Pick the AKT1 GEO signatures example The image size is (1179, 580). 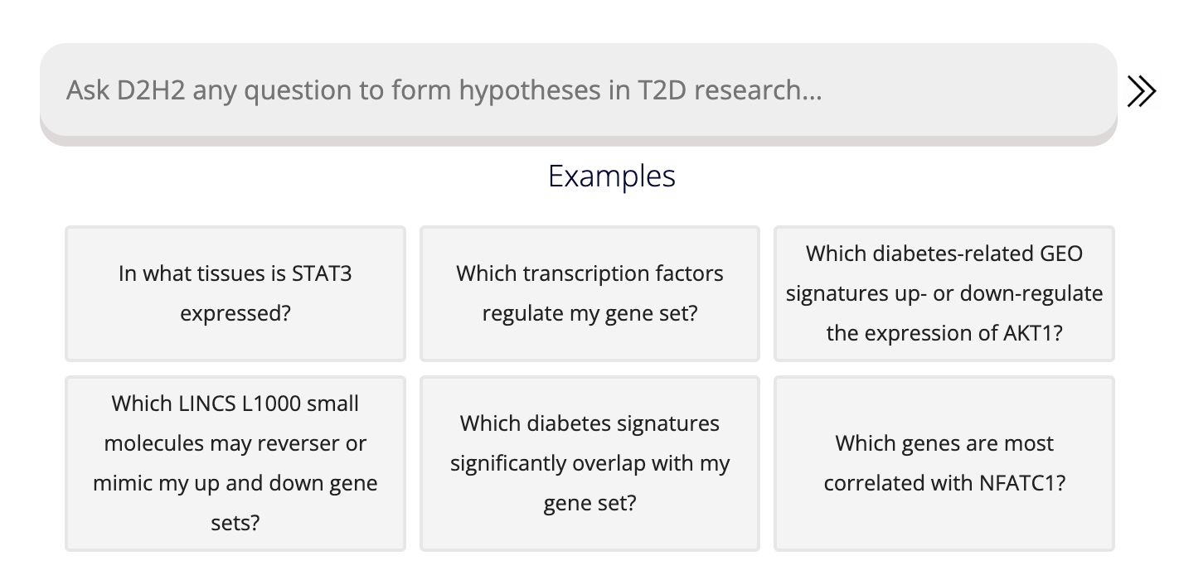[944, 293]
